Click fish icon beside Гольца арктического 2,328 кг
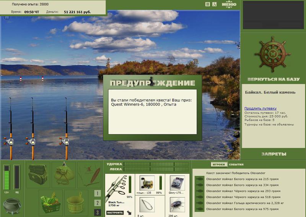The height and width of the screenshot is (217, 306). [199, 203]
